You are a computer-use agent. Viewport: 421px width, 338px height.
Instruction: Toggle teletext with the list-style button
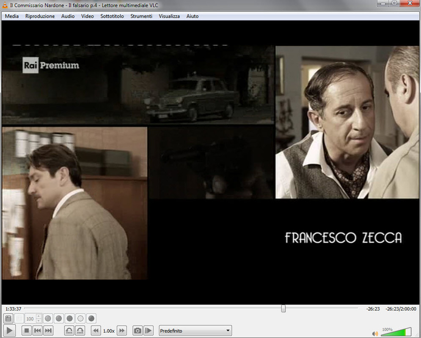(8, 319)
